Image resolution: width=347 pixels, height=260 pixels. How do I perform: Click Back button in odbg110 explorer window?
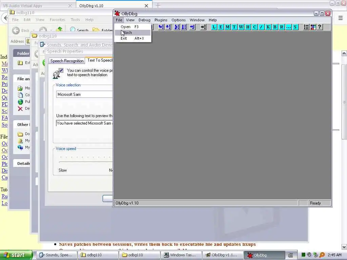click(20, 30)
